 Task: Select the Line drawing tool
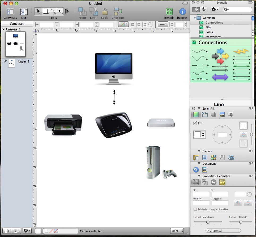53,11
